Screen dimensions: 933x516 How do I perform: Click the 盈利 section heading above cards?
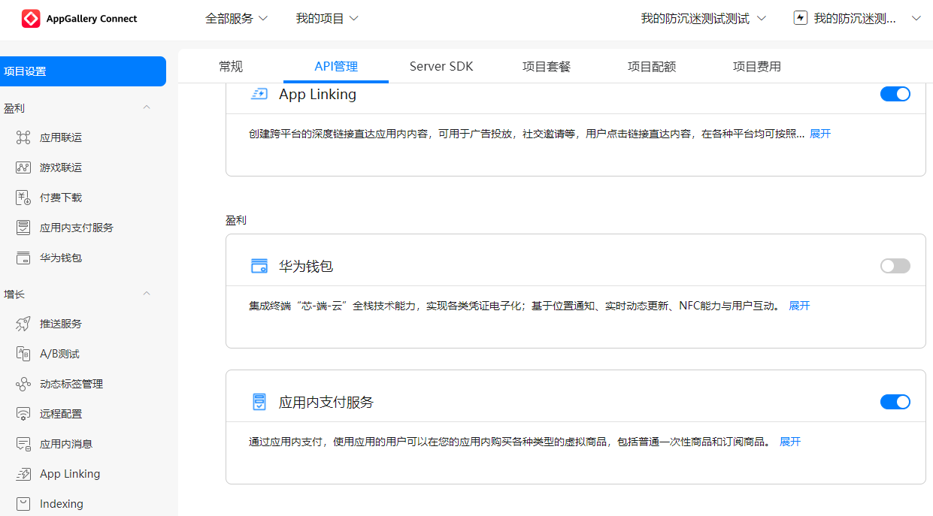point(236,220)
